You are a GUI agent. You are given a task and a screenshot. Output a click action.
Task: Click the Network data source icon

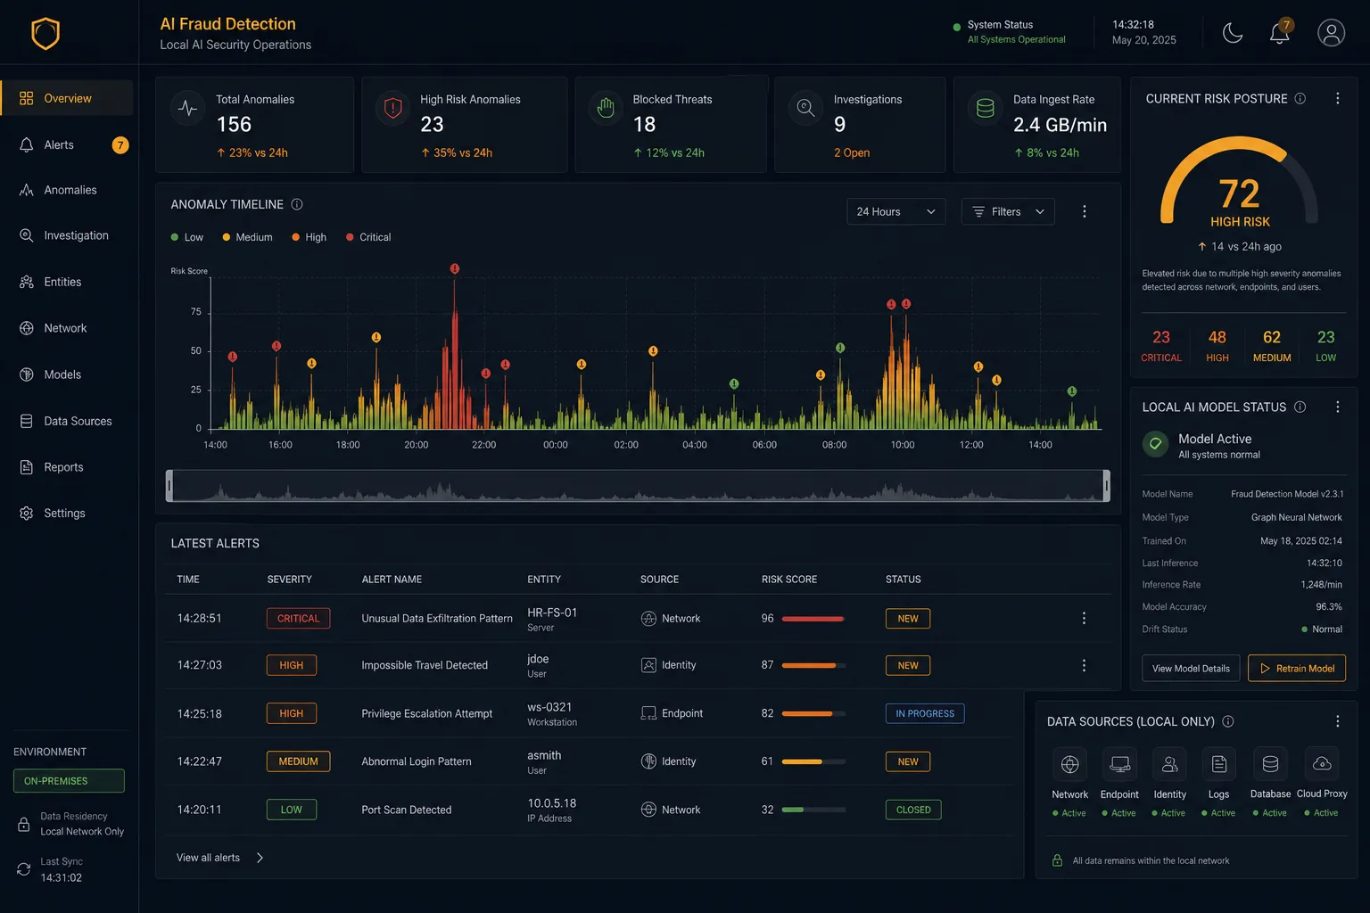pyautogui.click(x=1069, y=764)
